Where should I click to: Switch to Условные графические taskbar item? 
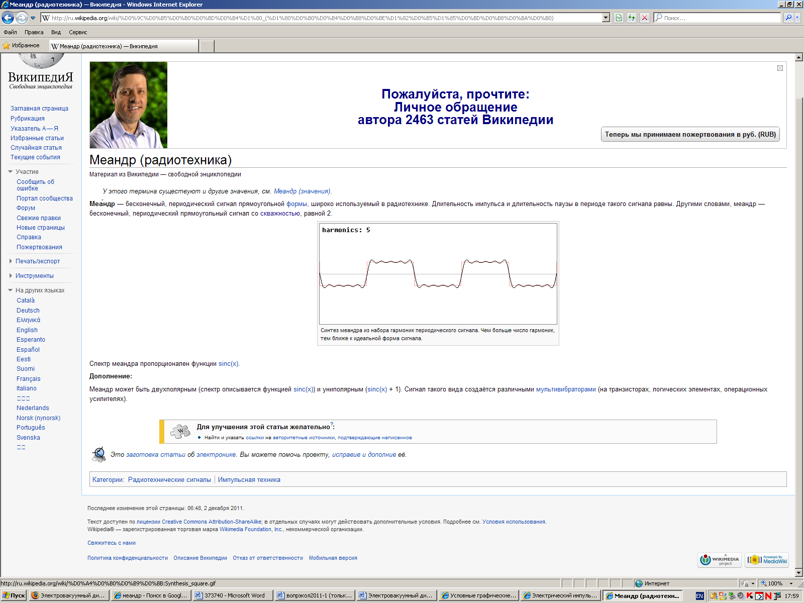click(x=479, y=595)
